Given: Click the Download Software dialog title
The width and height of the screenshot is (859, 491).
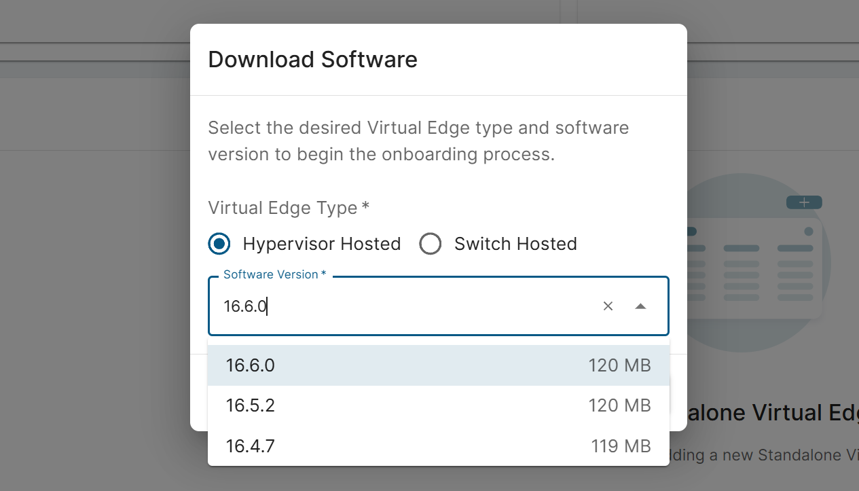Looking at the screenshot, I should coord(312,60).
